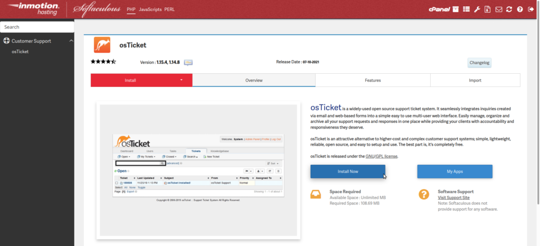Expand the Install tab dropdown arrow
The image size is (540, 246).
[181, 80]
